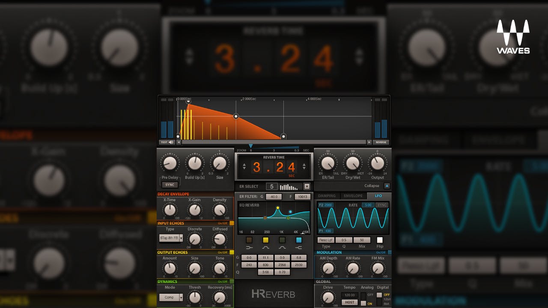Click the Dry/Wet knob
The image size is (548, 308).
[x=353, y=163]
